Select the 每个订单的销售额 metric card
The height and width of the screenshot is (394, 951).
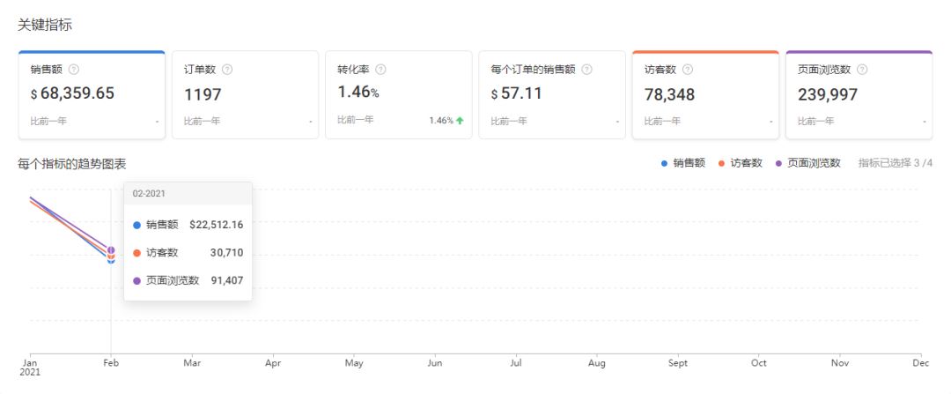click(x=552, y=95)
